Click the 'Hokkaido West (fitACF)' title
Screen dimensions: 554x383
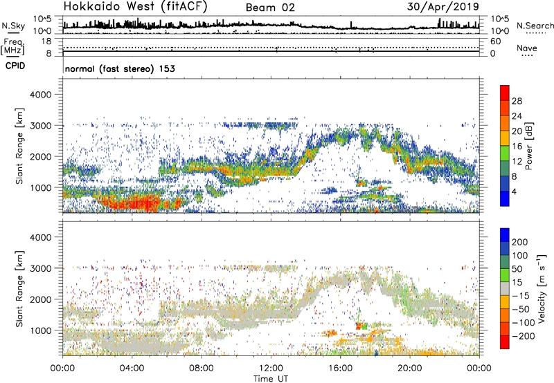(135, 7)
